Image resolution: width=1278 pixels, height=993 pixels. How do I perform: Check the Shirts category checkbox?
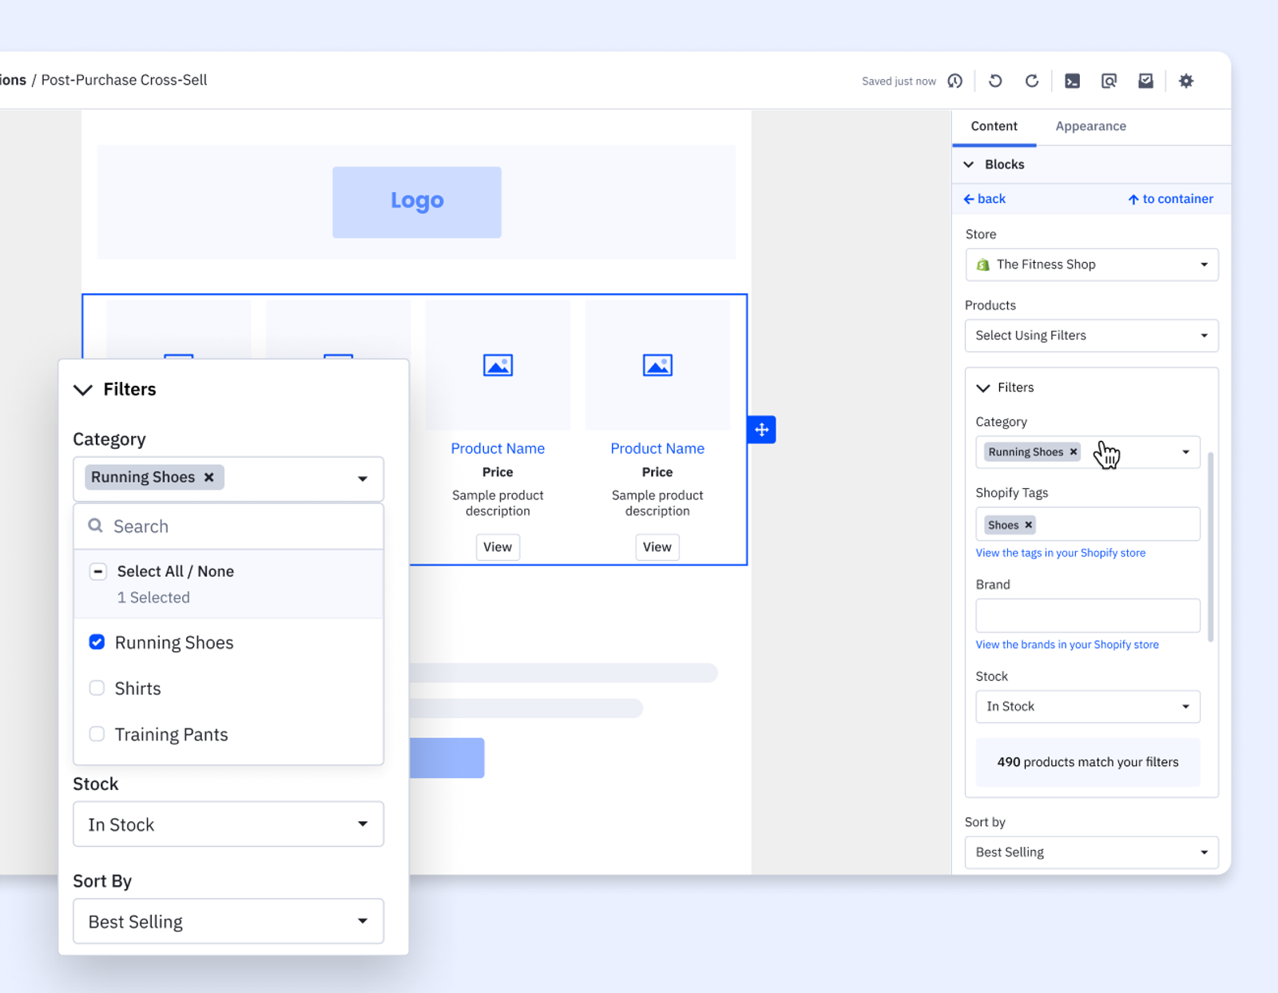click(97, 688)
